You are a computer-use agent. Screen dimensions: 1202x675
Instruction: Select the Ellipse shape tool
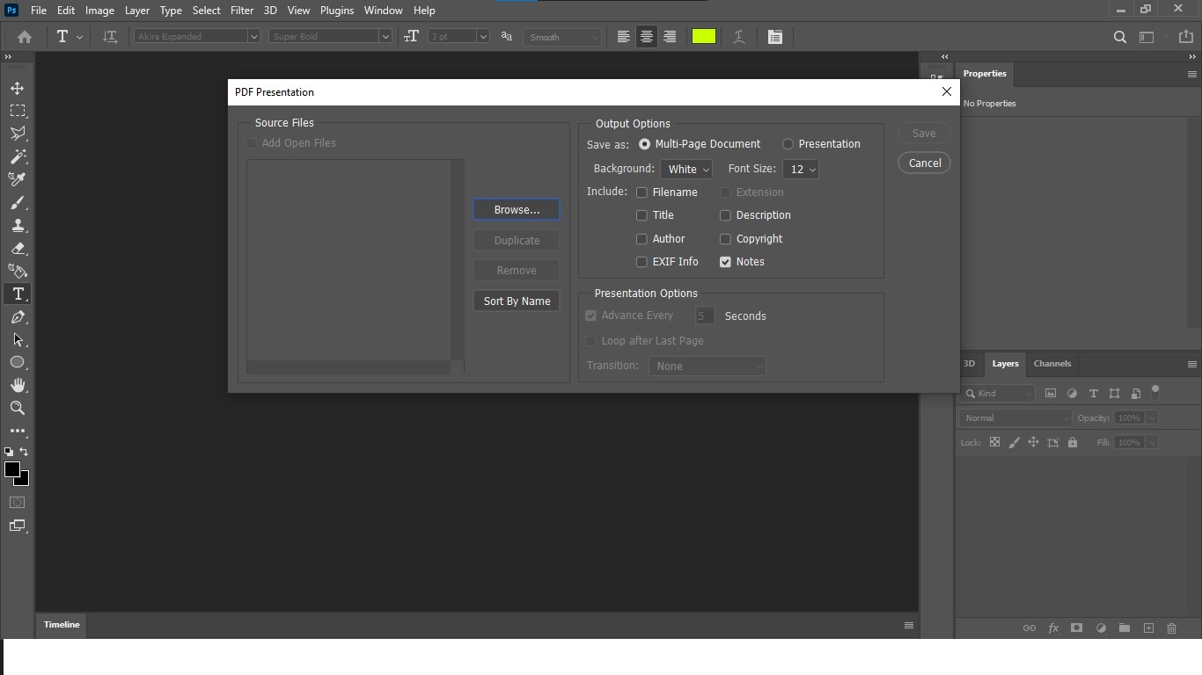coord(18,362)
